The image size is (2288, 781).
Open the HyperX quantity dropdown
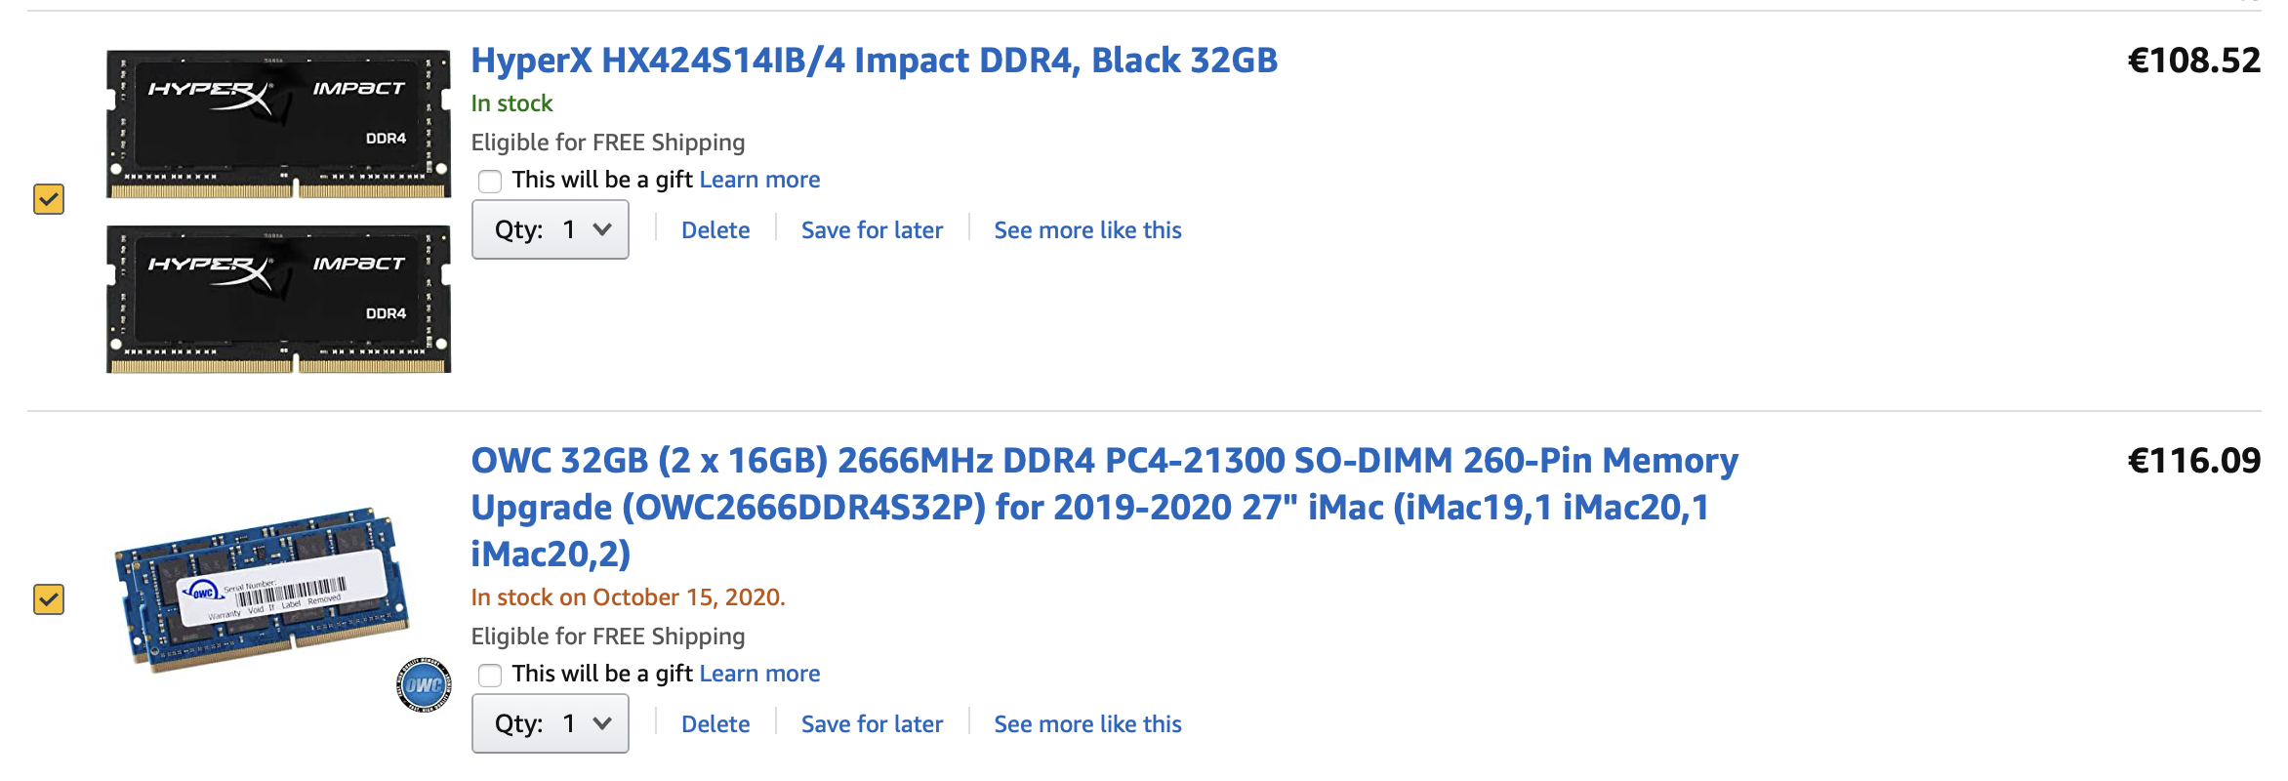[551, 230]
